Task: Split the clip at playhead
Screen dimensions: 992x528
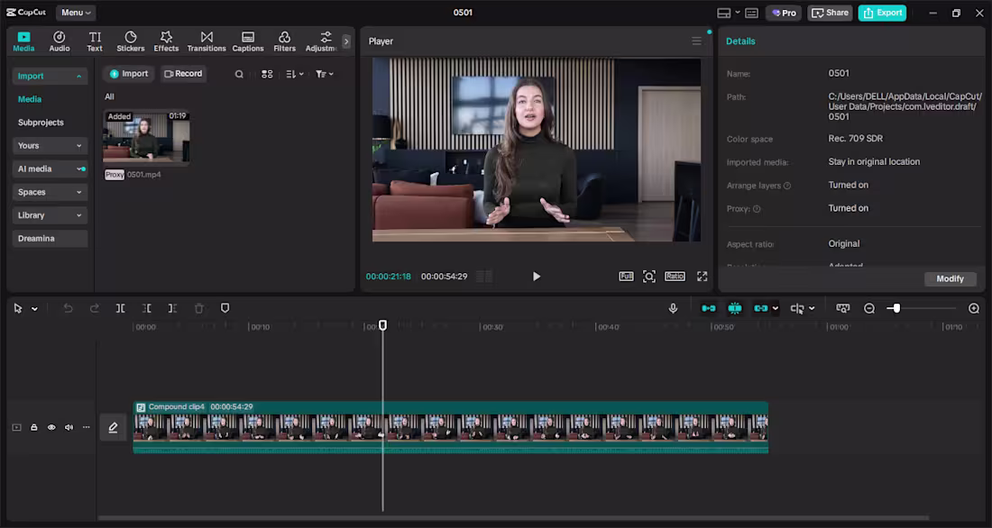Action: 120,308
